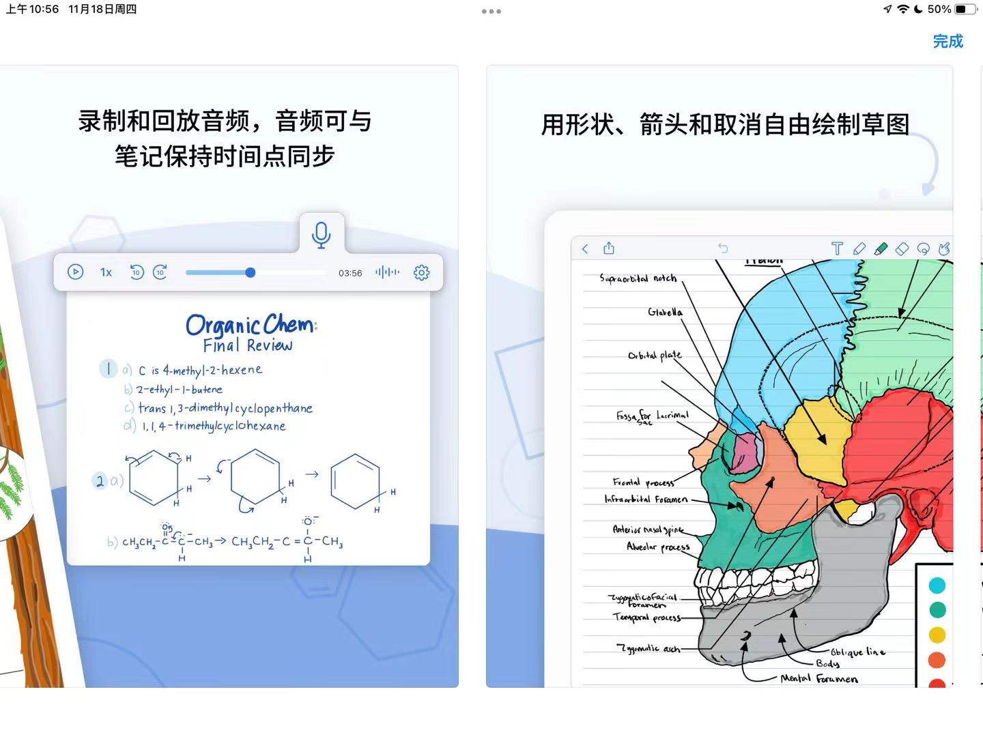Go back using the left chevron
This screenshot has width=983, height=737.
pyautogui.click(x=584, y=248)
